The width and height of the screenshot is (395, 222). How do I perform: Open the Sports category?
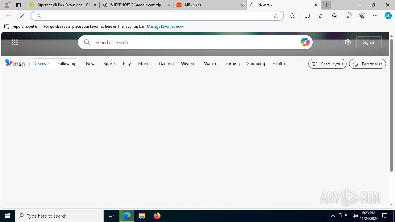pos(110,64)
